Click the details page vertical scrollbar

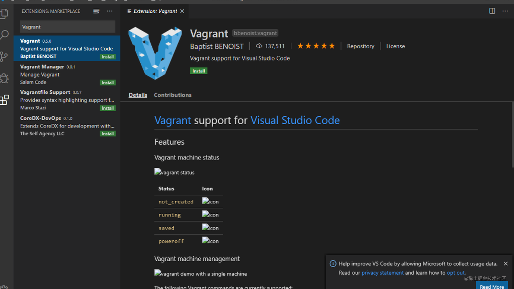click(x=513, y=134)
